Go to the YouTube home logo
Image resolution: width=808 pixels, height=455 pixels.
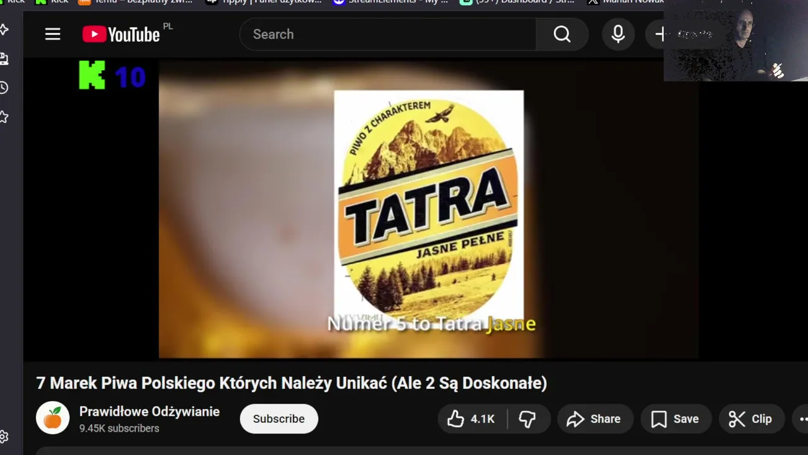121,34
